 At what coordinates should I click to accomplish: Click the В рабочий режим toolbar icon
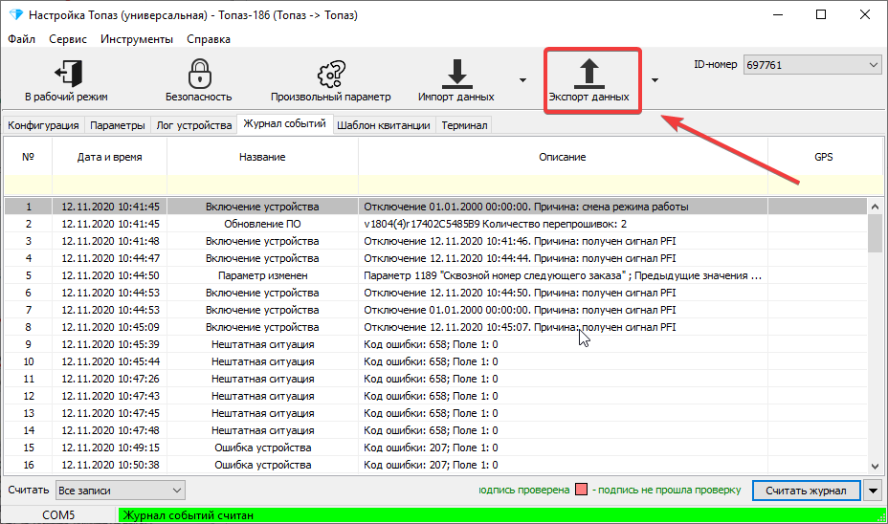[x=68, y=75]
